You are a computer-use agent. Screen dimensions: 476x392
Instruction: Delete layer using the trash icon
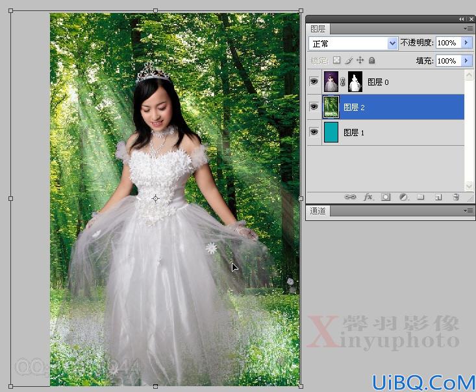tap(456, 197)
